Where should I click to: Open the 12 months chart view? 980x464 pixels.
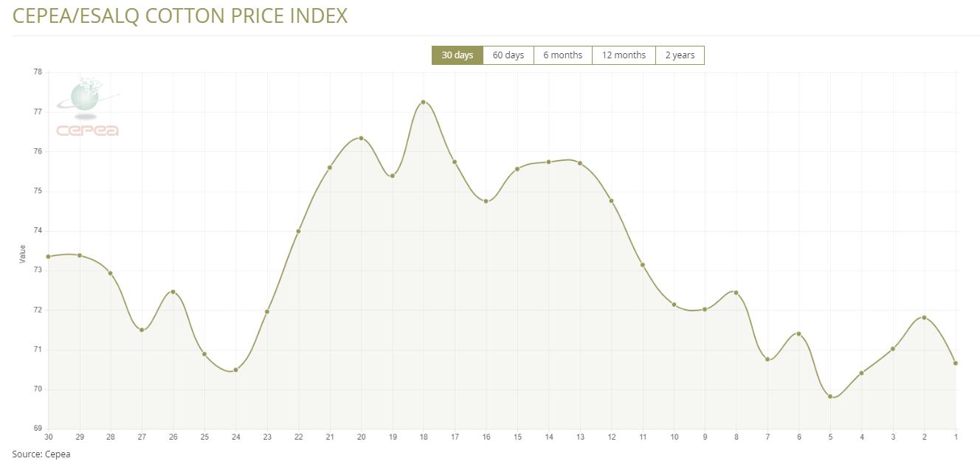pyautogui.click(x=624, y=55)
